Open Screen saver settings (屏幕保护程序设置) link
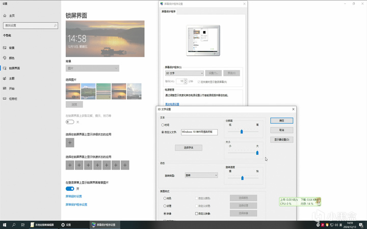 pos(76,205)
